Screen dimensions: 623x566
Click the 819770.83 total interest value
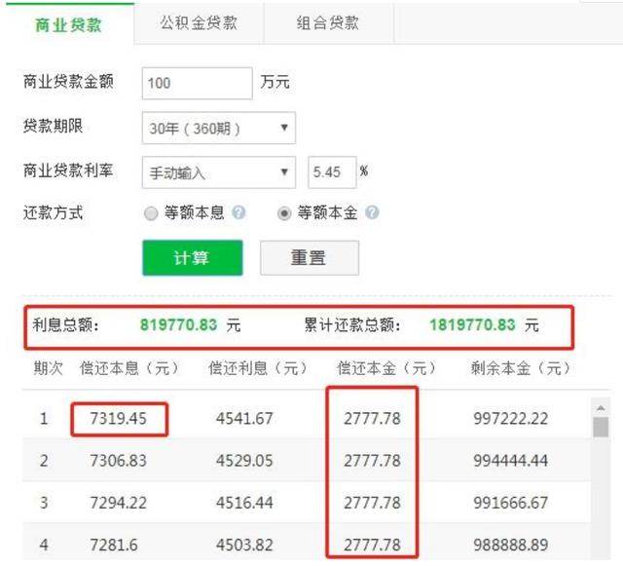coord(179,325)
